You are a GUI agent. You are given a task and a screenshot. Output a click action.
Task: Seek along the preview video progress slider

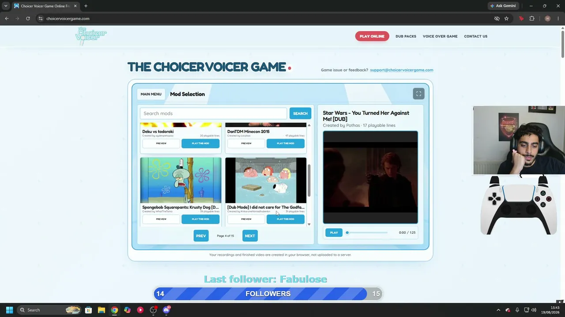(x=367, y=232)
